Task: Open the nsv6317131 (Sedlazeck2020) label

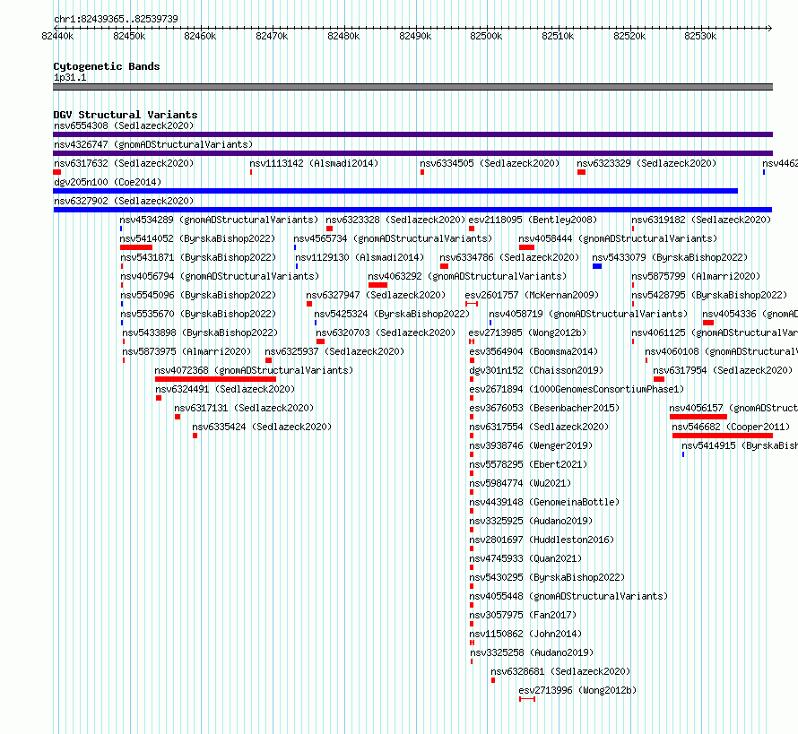Action: pyautogui.click(x=244, y=408)
